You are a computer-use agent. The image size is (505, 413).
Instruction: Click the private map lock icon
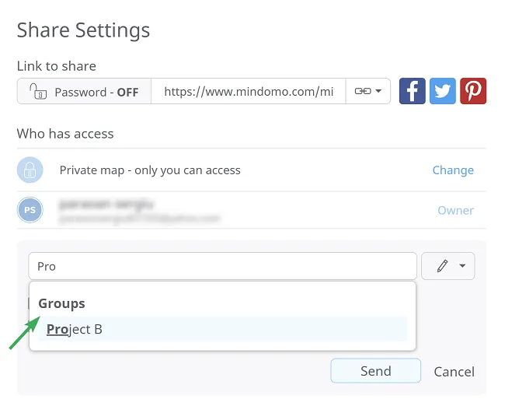[x=30, y=170]
